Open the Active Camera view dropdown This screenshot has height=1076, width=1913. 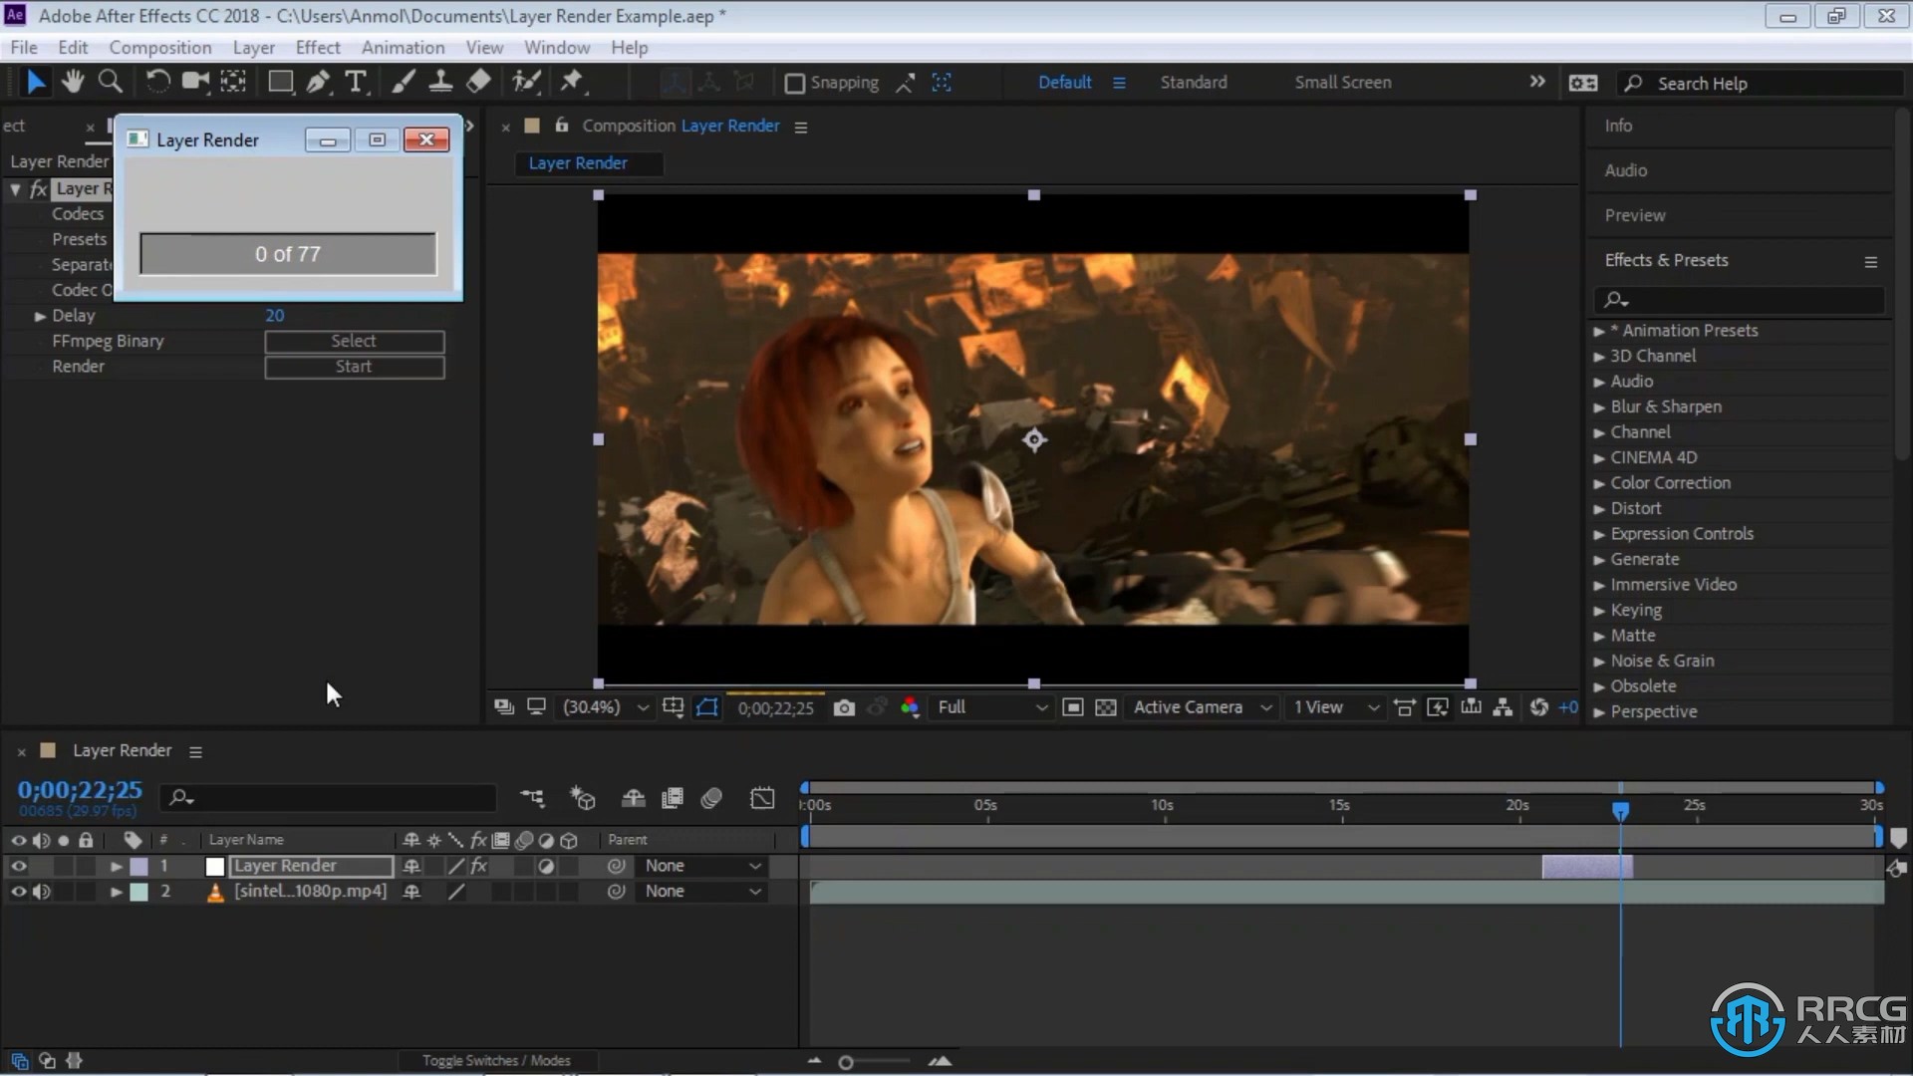[1203, 707]
